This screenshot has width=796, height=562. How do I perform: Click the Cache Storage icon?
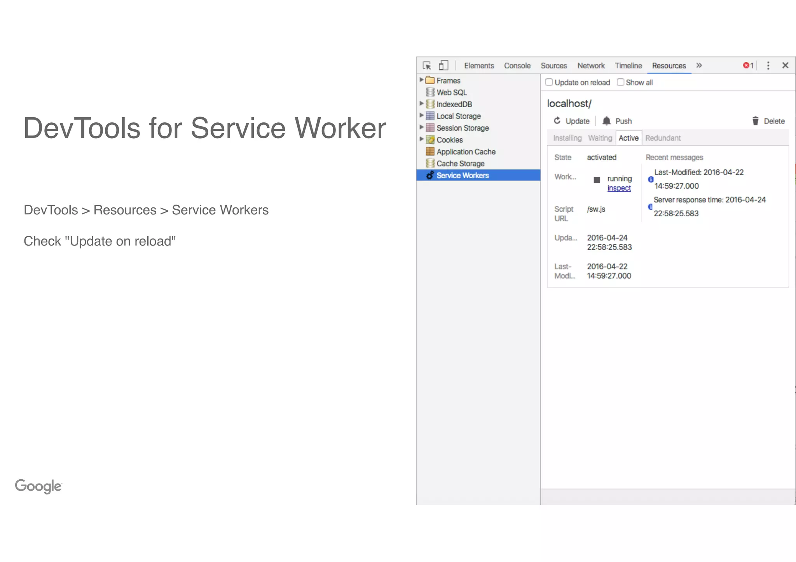tap(430, 163)
